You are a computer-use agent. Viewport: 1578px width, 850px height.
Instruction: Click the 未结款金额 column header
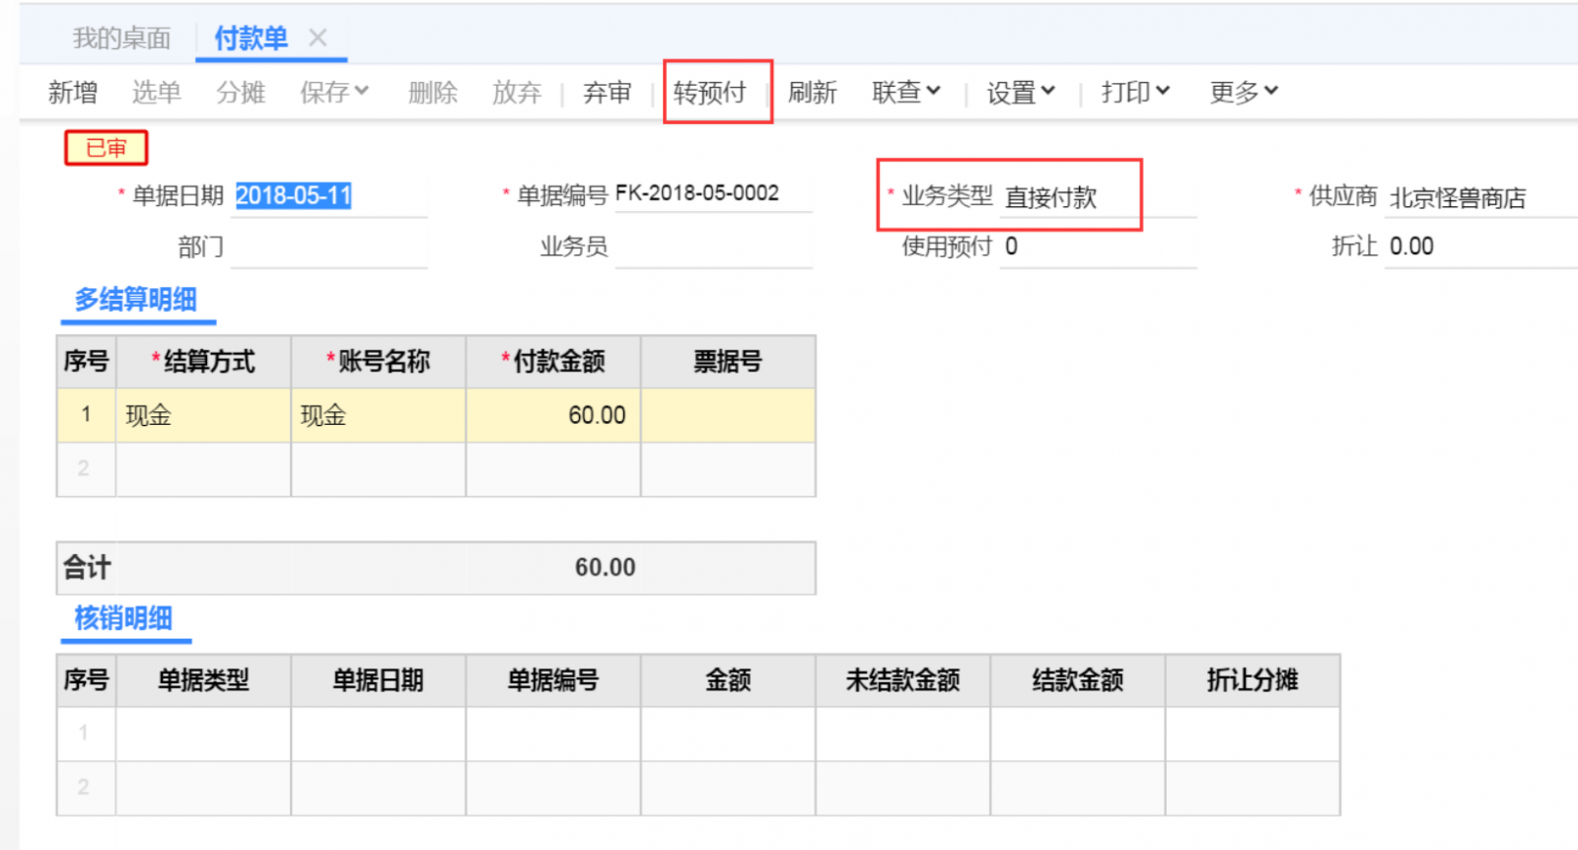pyautogui.click(x=902, y=680)
